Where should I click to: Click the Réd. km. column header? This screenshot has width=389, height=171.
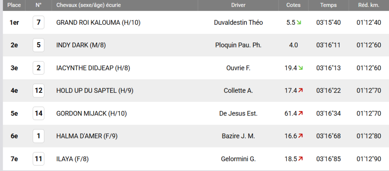click(369, 5)
